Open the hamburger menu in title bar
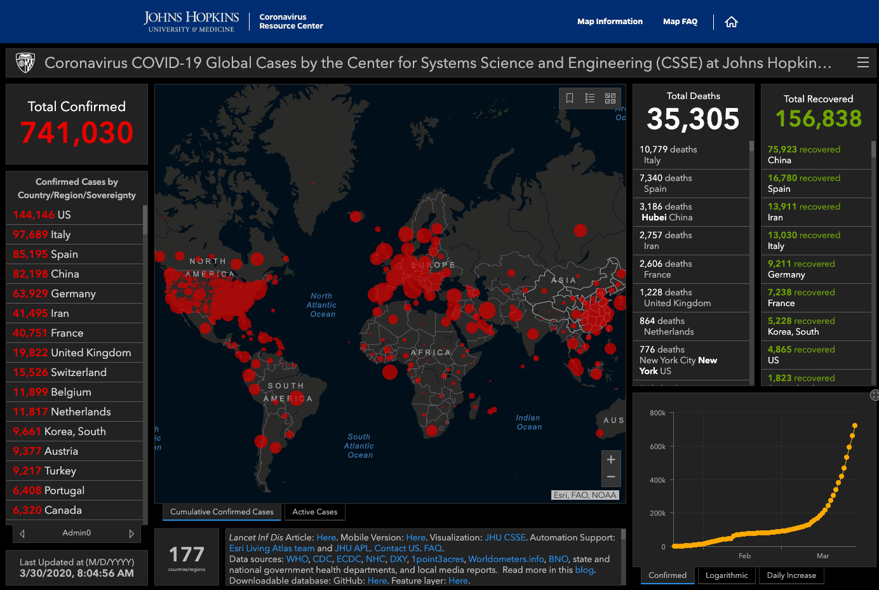Screen dimensions: 879x590 pos(863,62)
